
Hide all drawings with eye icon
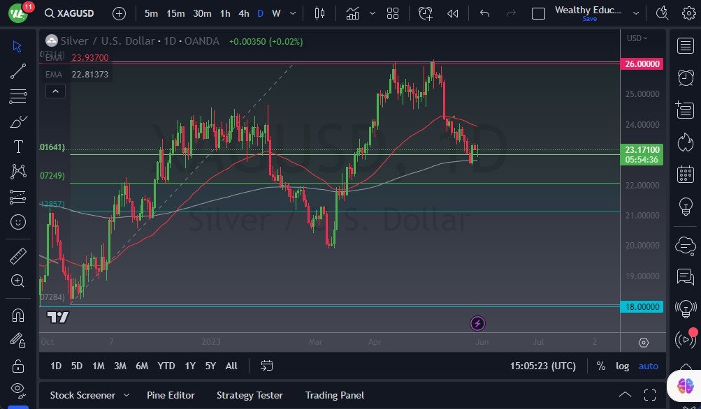[18, 389]
